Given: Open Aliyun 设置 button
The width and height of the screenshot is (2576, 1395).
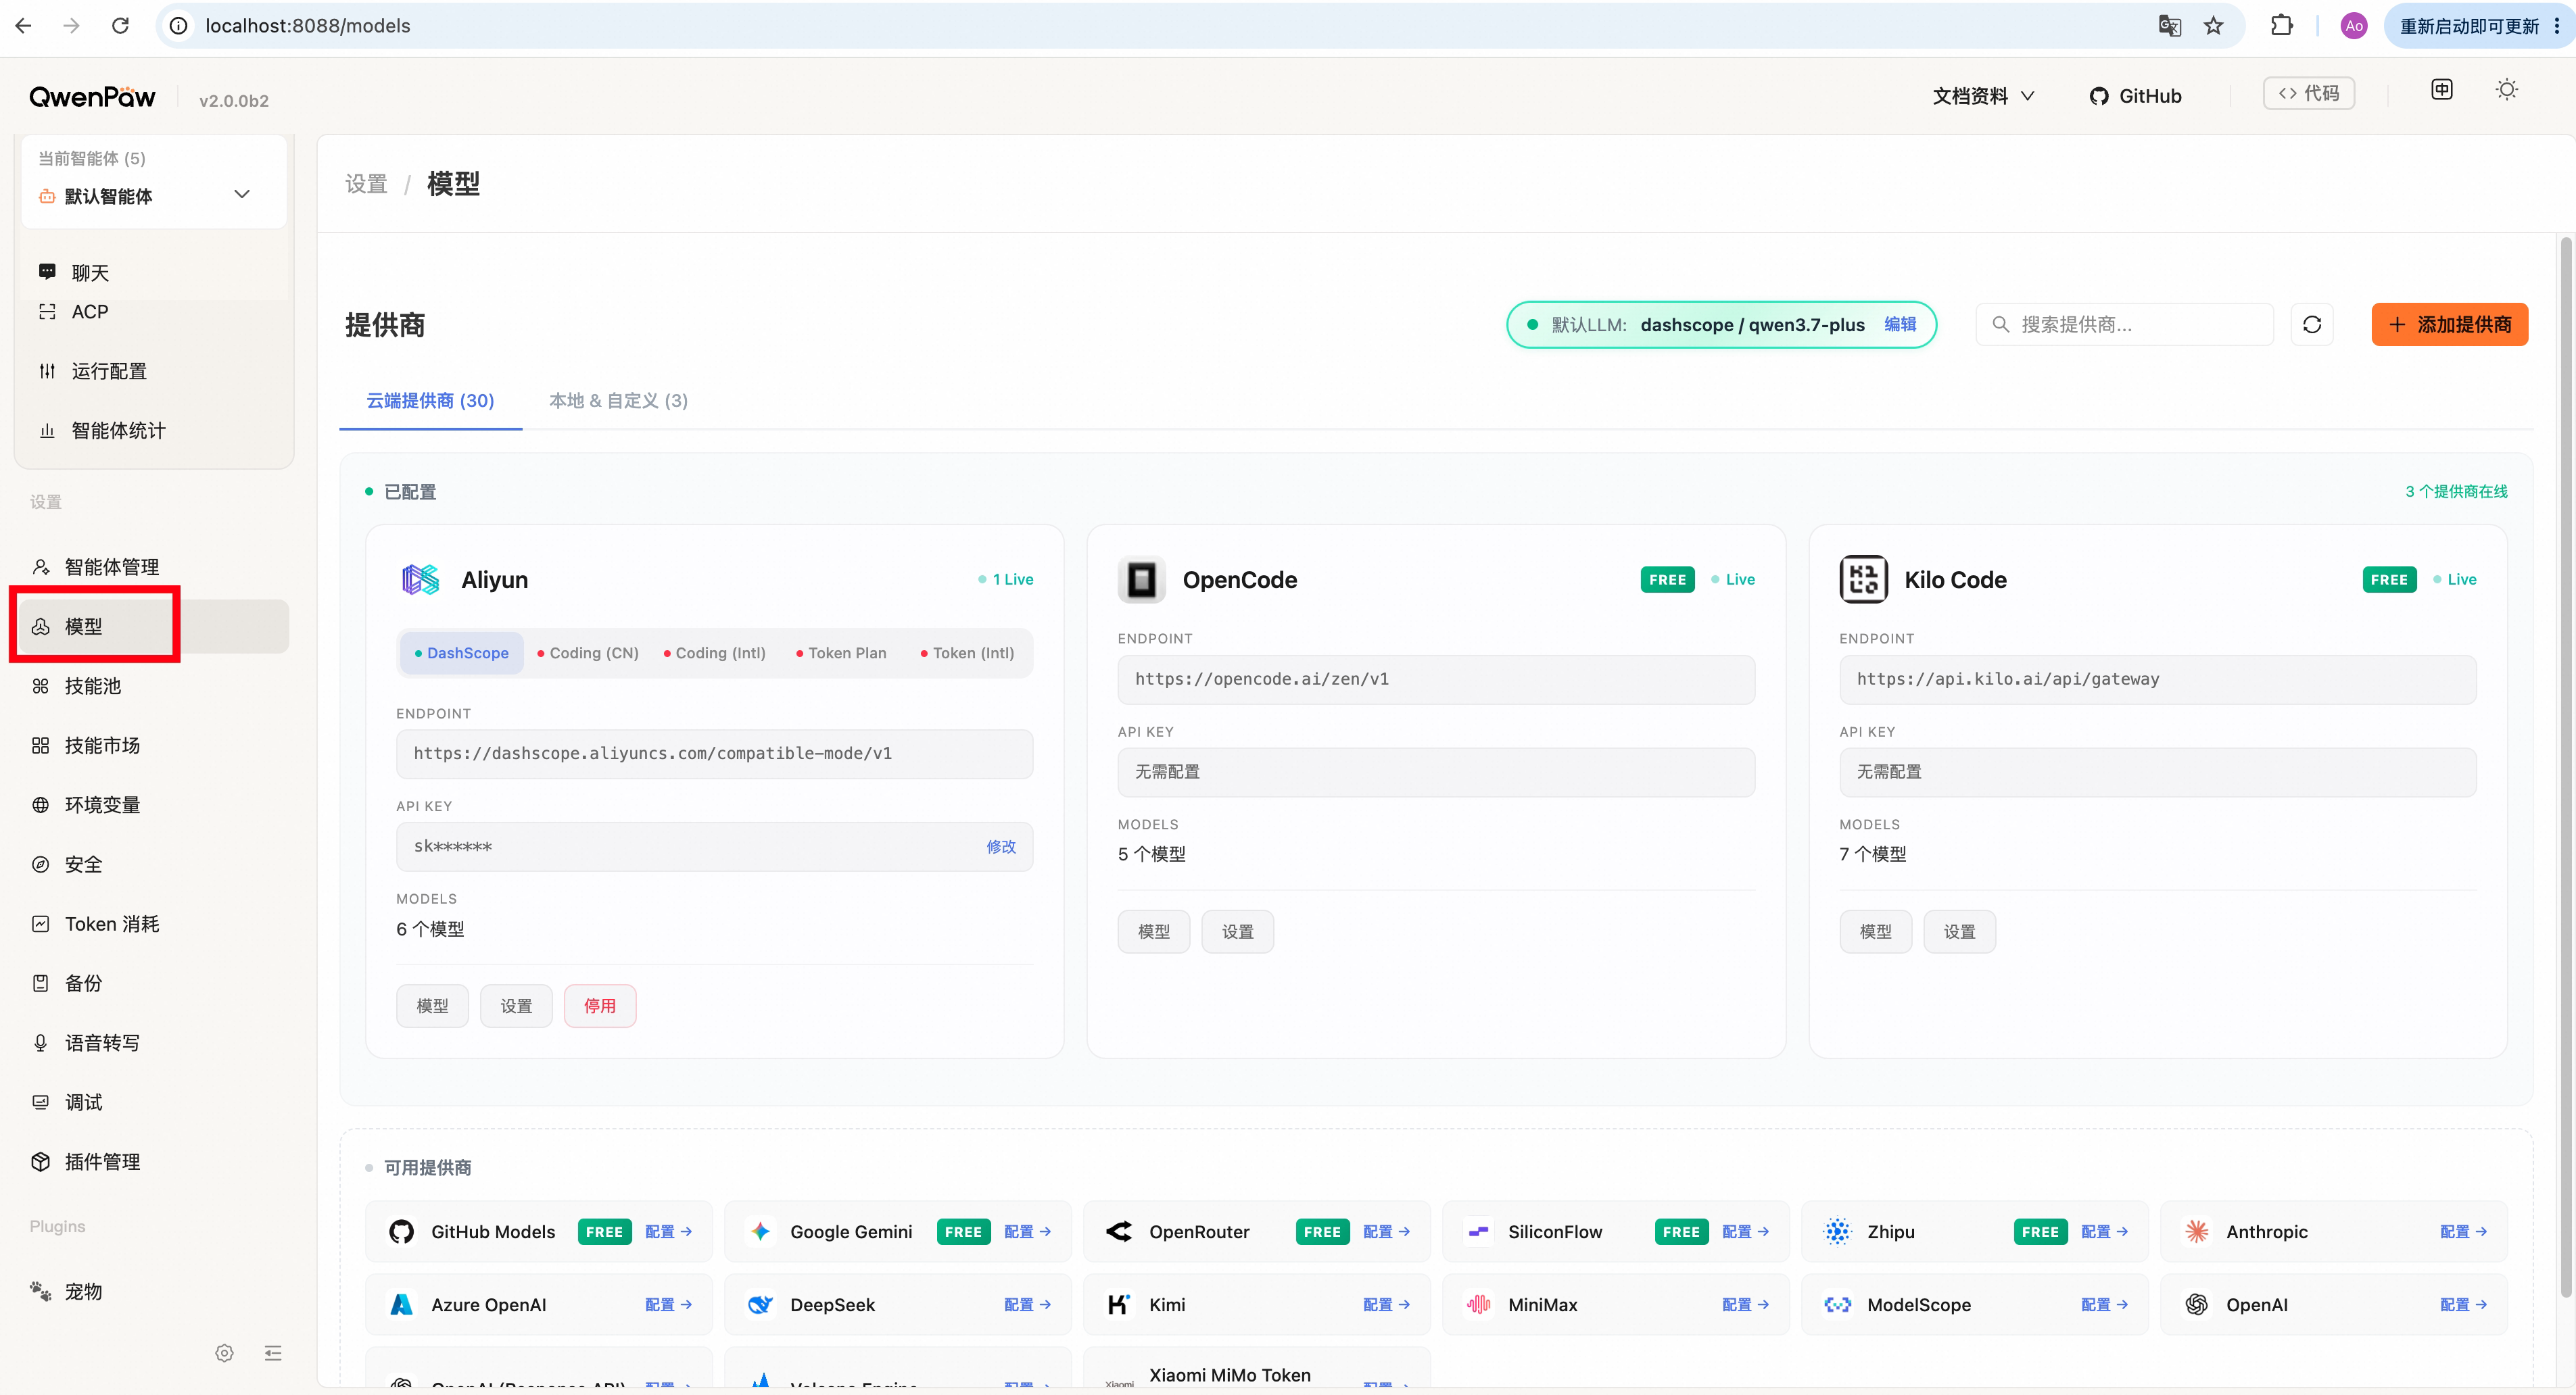Looking at the screenshot, I should pos(516,1006).
